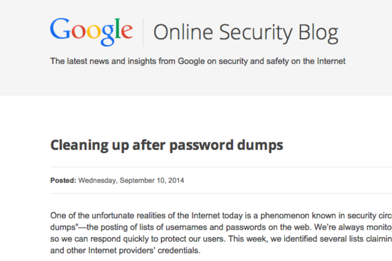Click the tagline about latest news and insights
Screen dimensions: 392x261
[x=198, y=61]
